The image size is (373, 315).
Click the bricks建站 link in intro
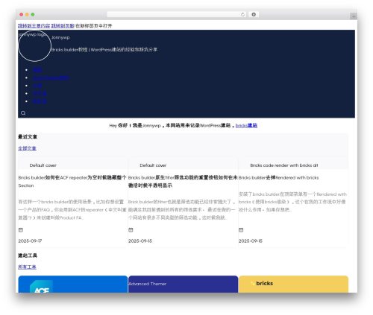coord(246,126)
